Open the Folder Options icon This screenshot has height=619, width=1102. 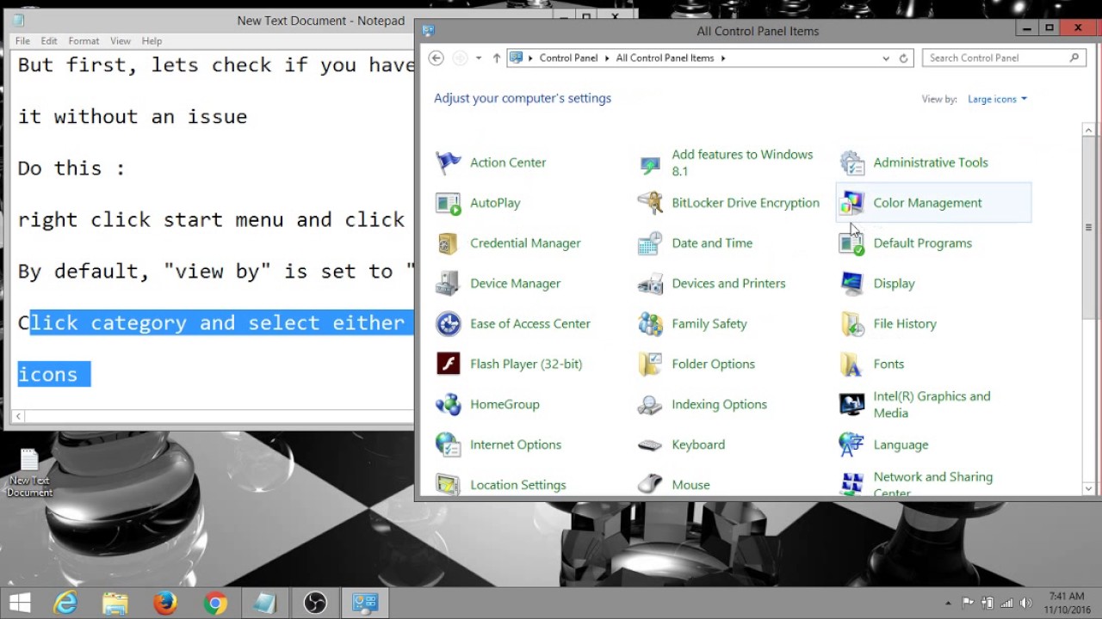(x=650, y=365)
